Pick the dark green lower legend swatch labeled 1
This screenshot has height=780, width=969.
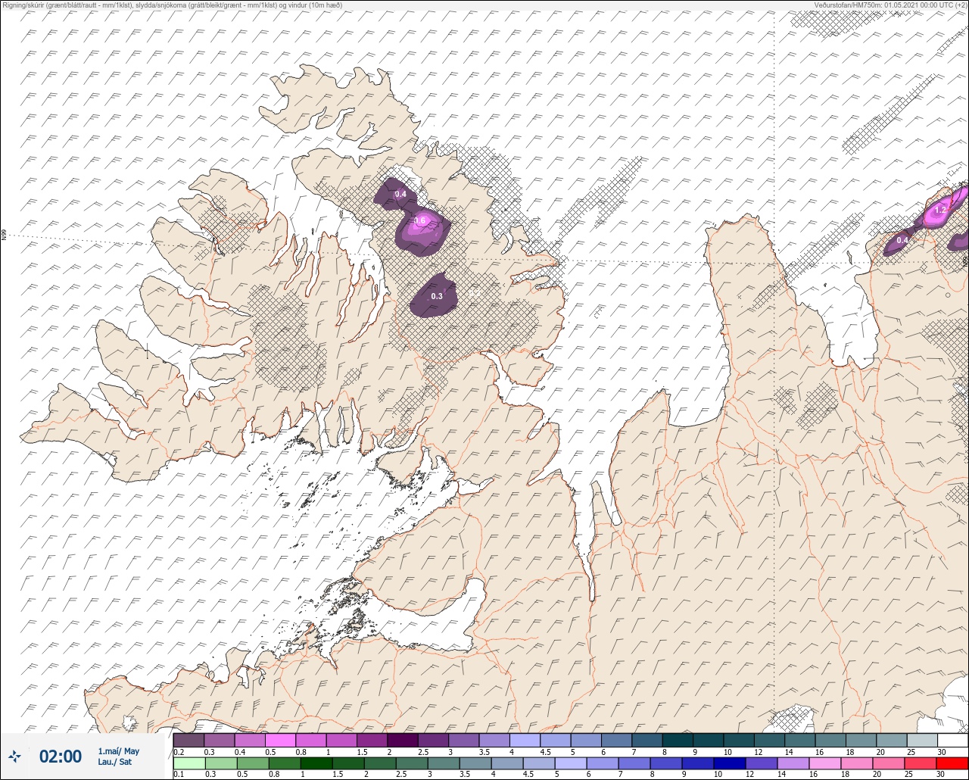[x=316, y=763]
